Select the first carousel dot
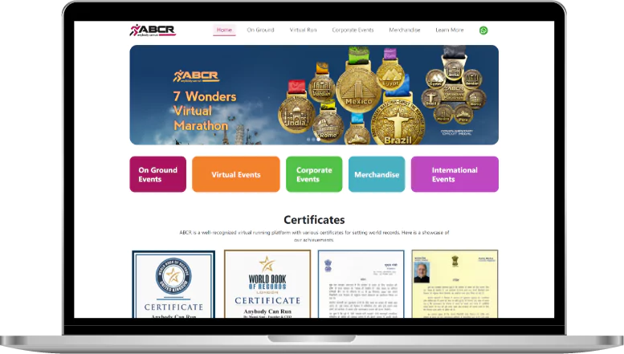 coord(308,139)
